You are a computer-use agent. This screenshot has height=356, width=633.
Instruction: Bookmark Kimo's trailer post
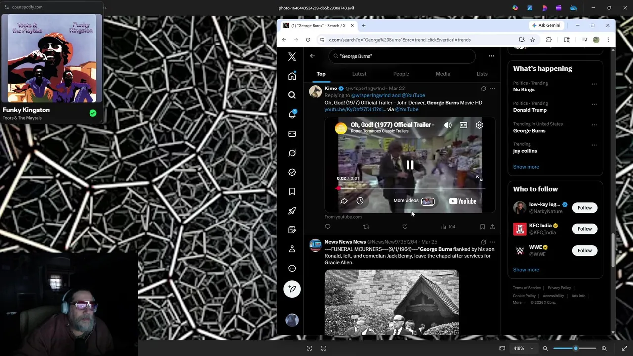tap(482, 227)
